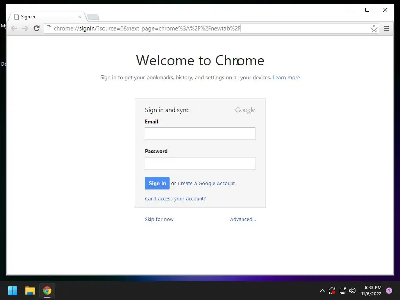Open the Learn more link
Image resolution: width=400 pixels, height=300 pixels.
click(x=286, y=78)
